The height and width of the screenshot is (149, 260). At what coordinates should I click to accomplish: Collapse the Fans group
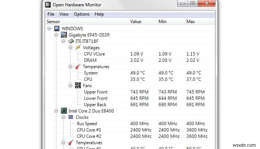coord(71,85)
